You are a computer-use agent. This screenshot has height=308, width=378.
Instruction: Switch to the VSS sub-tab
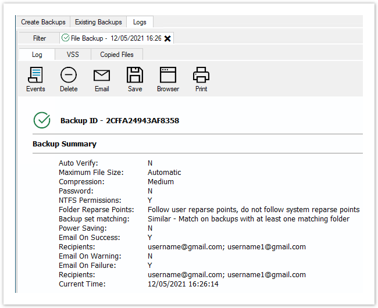point(73,55)
